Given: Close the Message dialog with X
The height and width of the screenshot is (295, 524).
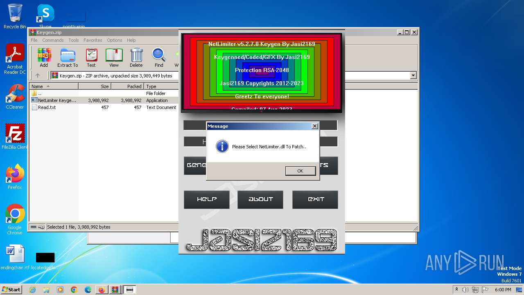Looking at the screenshot, I should (314, 126).
